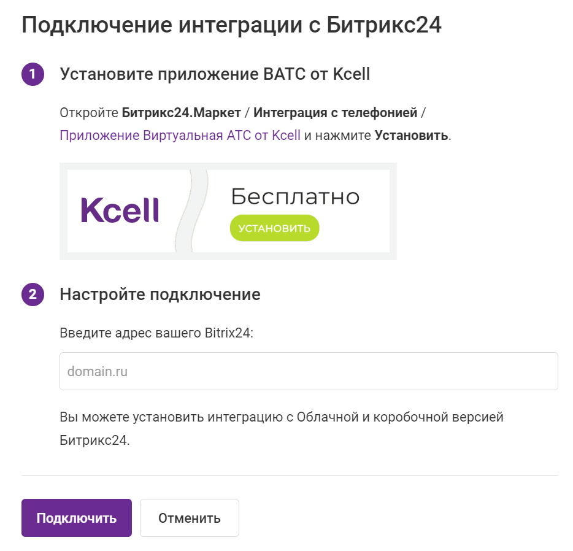The image size is (573, 551).
Task: Click the Настройте подключение heading
Action: (x=160, y=295)
